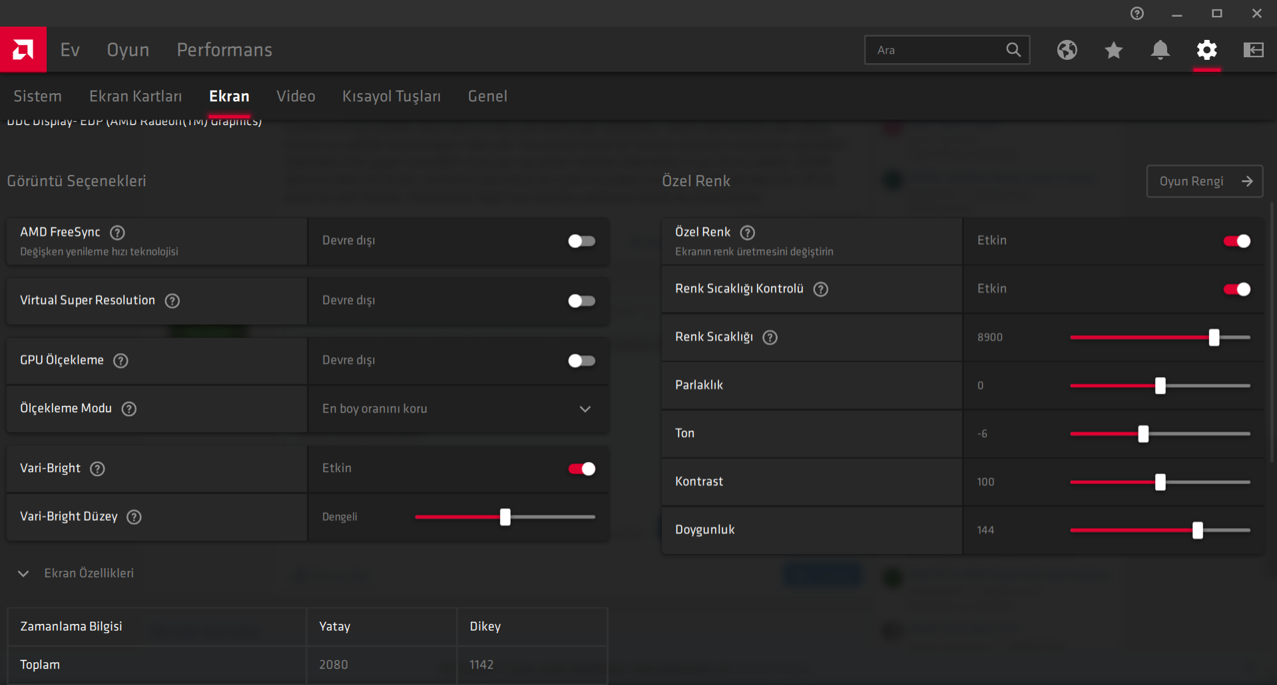
Task: Click the search magnifier icon
Action: coord(1013,50)
